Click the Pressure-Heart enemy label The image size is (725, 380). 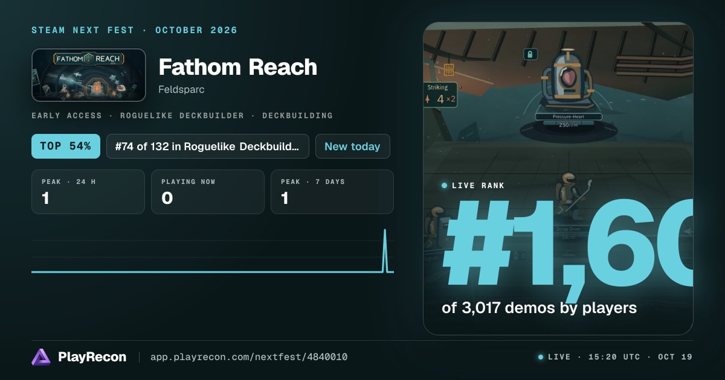[x=568, y=116]
